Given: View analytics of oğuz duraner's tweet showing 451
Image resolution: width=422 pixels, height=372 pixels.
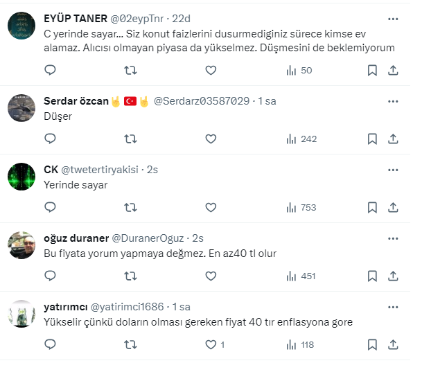Looking at the screenshot, I should (x=301, y=276).
